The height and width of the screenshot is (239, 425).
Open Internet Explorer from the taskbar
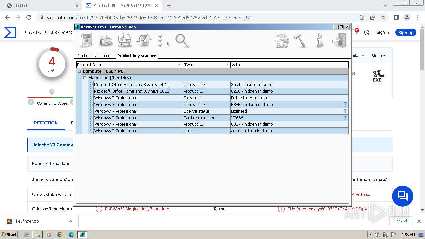[26, 235]
